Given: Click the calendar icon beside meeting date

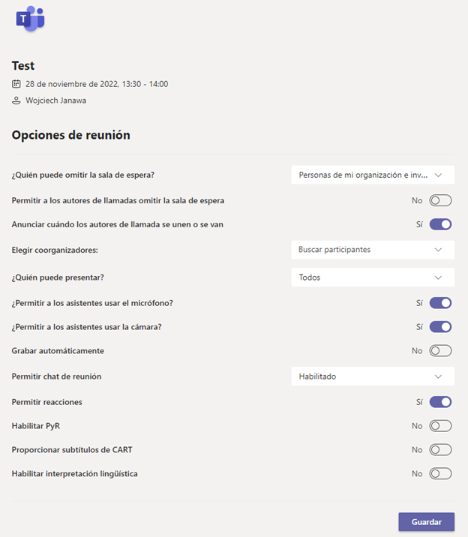Looking at the screenshot, I should (16, 84).
